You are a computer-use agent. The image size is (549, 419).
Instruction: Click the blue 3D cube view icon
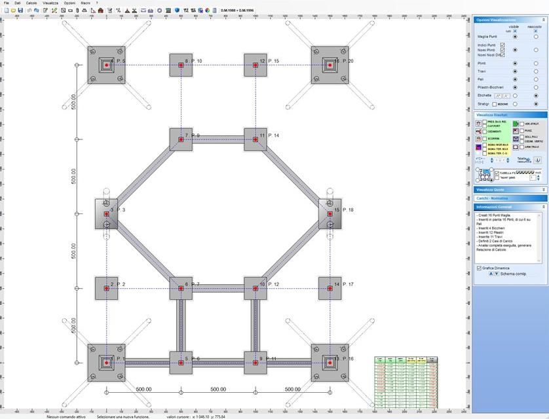177,10
